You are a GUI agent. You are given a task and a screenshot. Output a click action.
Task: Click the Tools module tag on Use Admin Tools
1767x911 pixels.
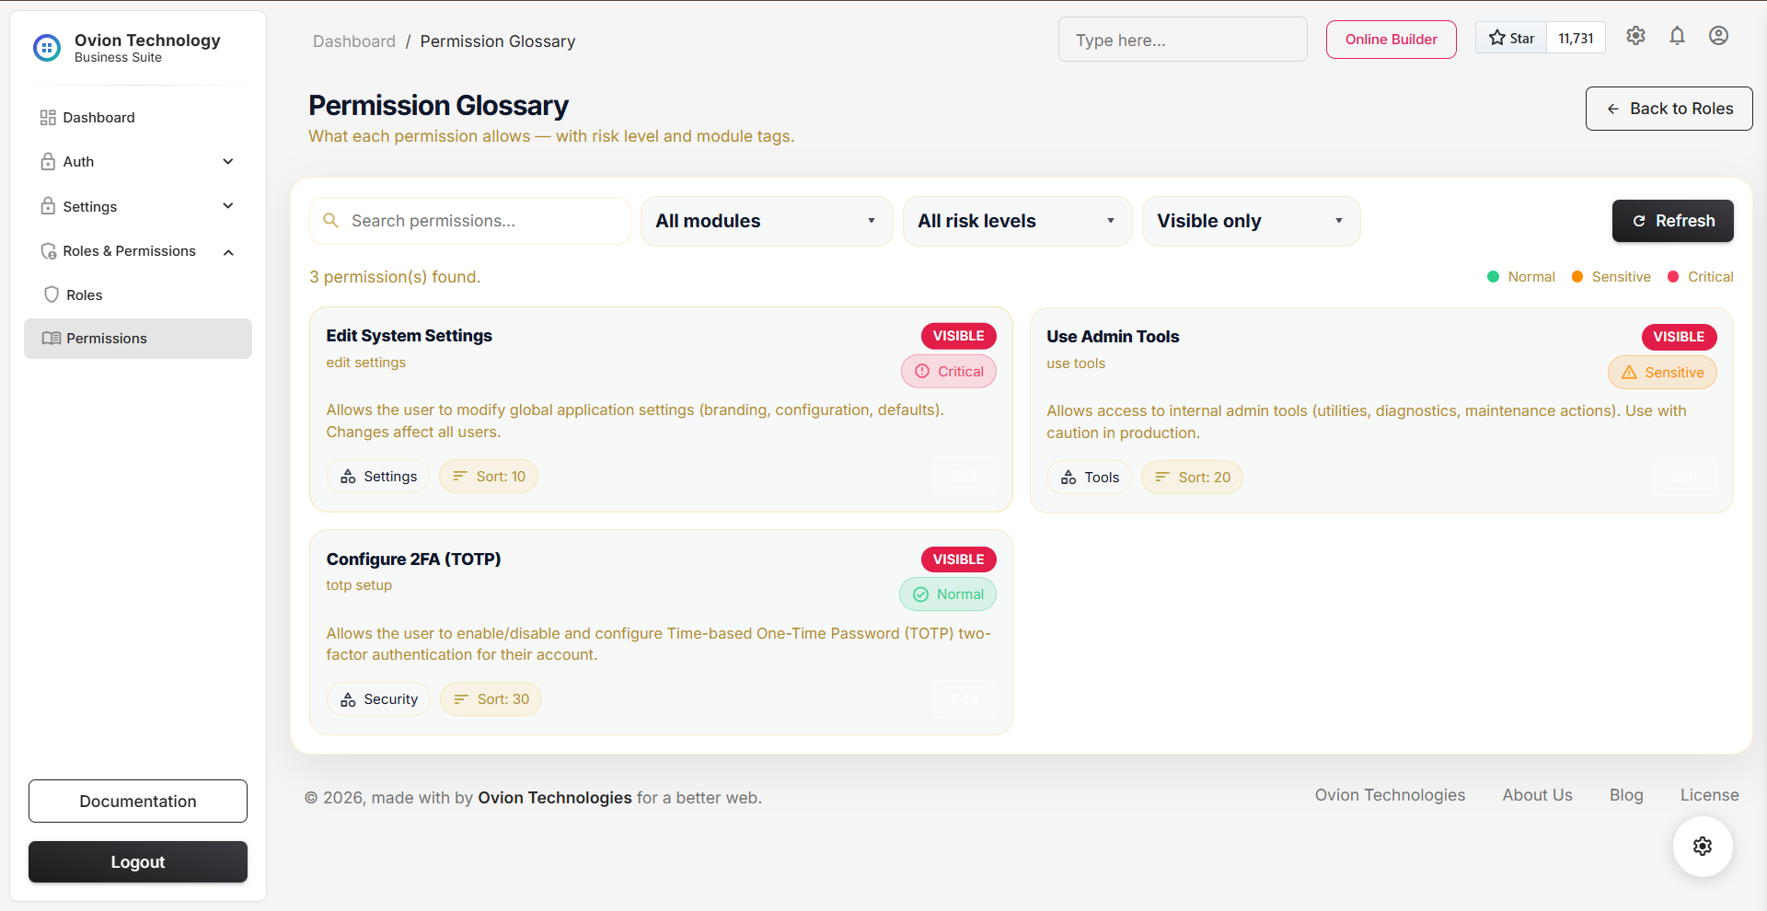pyautogui.click(x=1089, y=477)
